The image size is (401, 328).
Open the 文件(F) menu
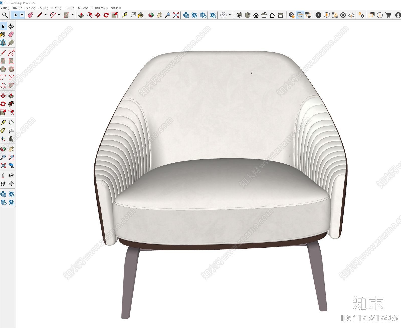pos(5,8)
